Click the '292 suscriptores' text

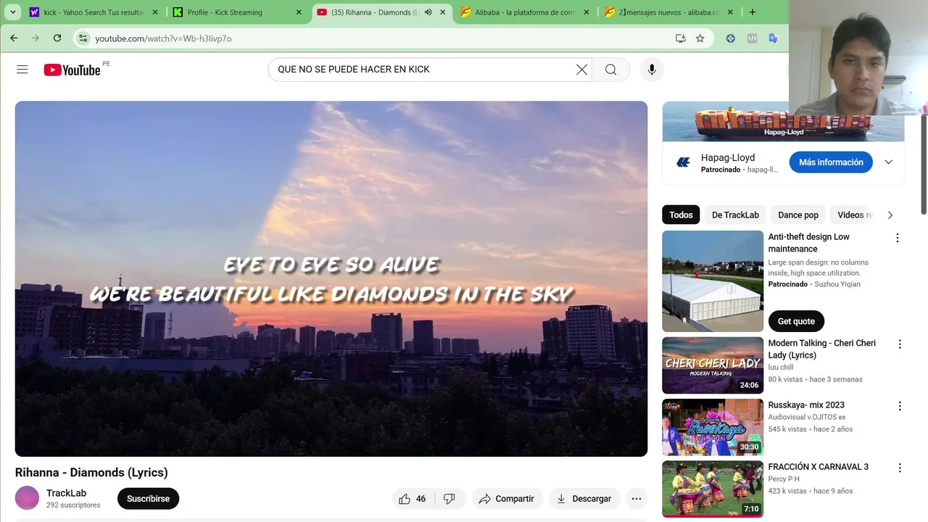[73, 505]
